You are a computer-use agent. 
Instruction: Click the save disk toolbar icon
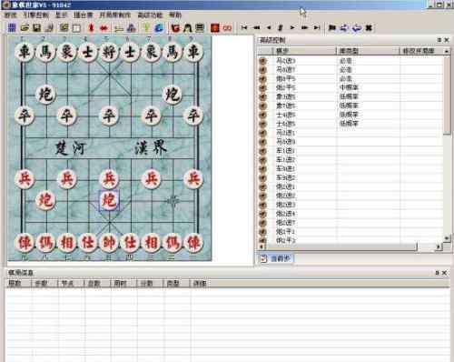coord(37,28)
